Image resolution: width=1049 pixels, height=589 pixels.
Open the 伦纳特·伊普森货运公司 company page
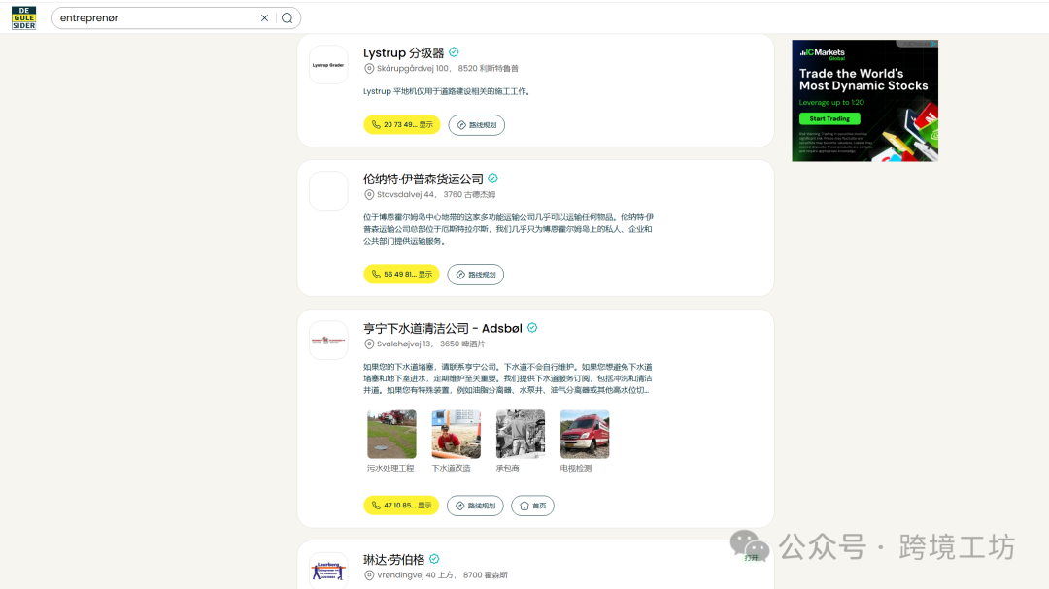pos(425,179)
